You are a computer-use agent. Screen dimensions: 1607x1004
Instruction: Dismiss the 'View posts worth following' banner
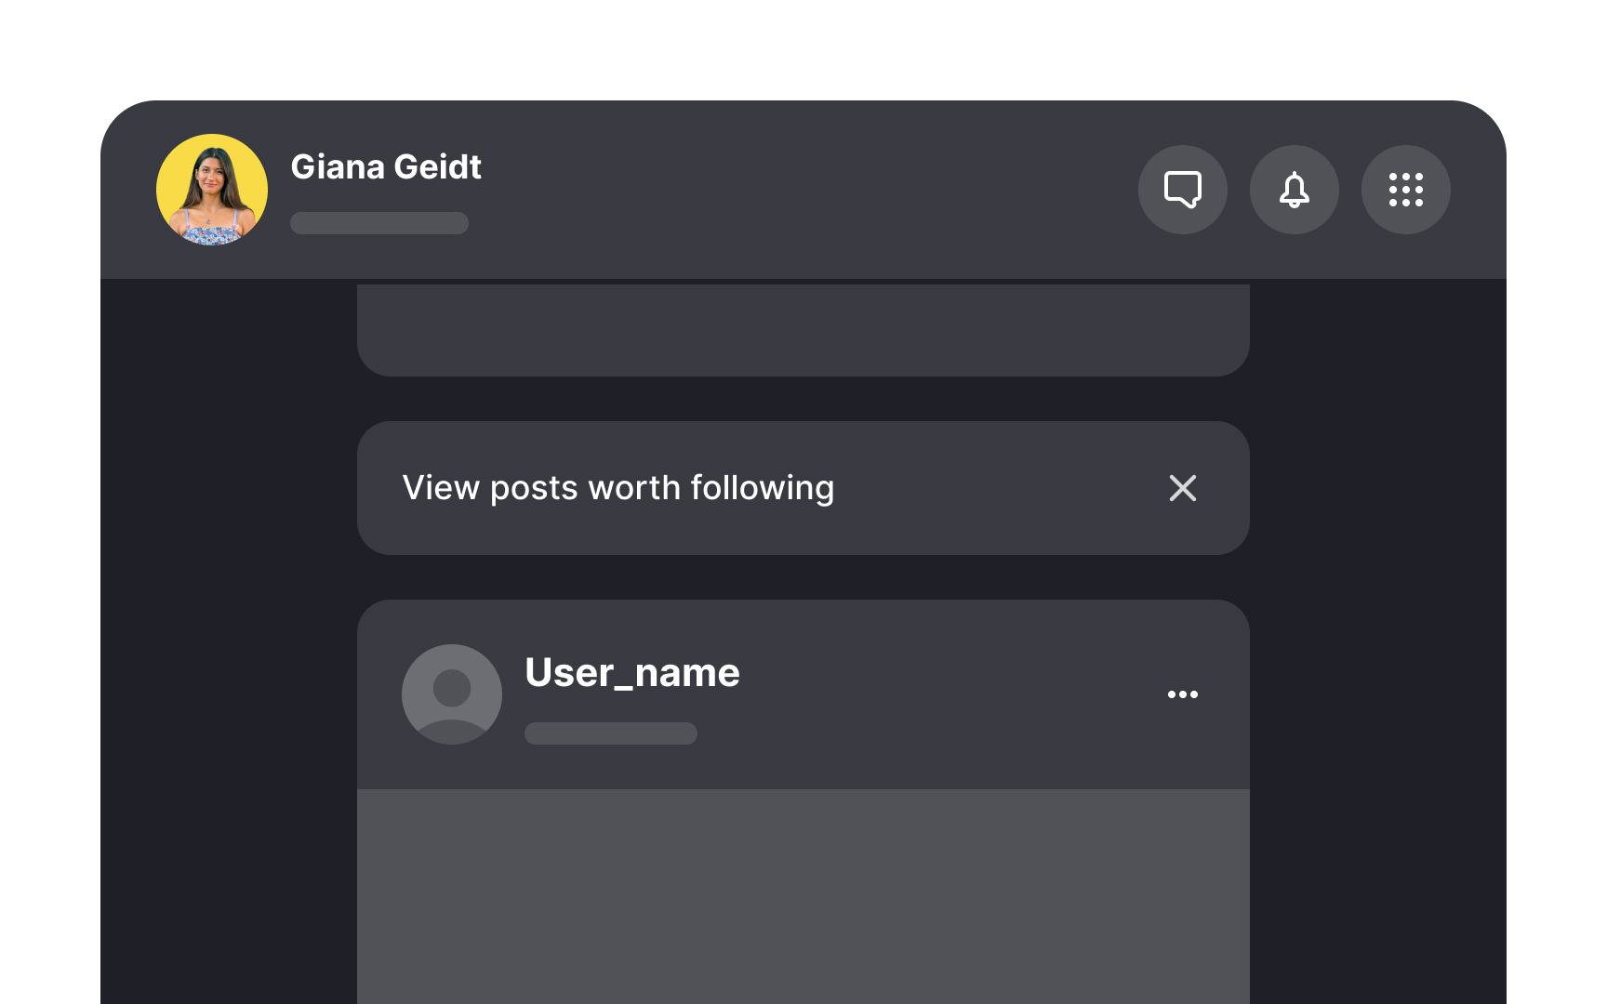click(1182, 488)
